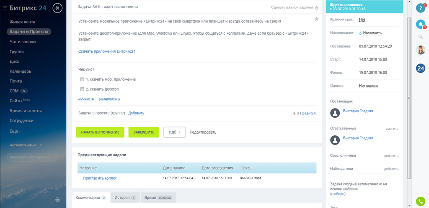
Task: Open Время и отчеты section
Action: pos(26,111)
